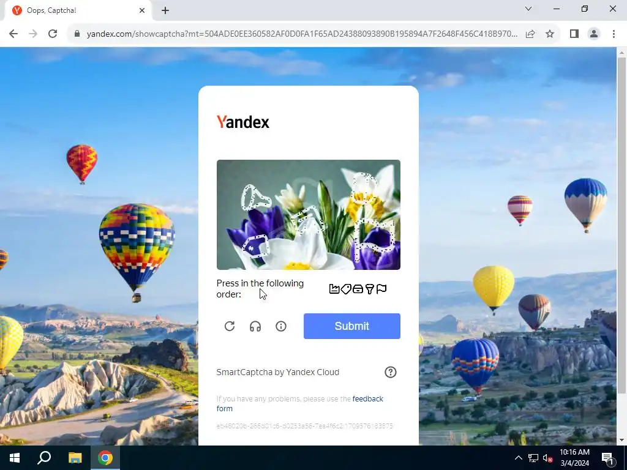This screenshot has height=470, width=627.
Task: Open Chrome three-dot menu
Action: [614, 34]
